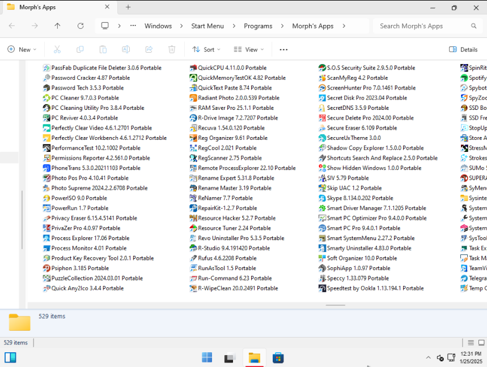
Task: Select QuickMemoryTestOK 4.82 Portable
Action: 238,78
